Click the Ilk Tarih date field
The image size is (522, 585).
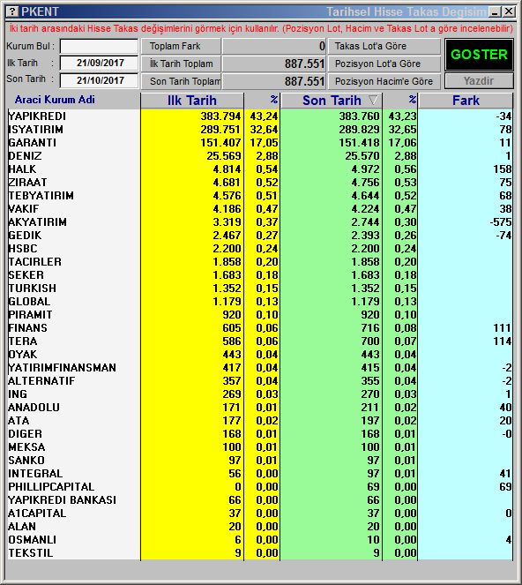point(99,63)
